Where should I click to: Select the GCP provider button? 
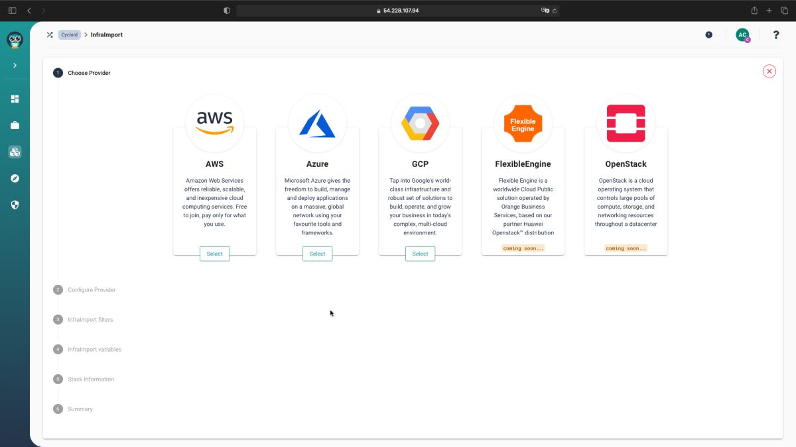[x=420, y=254]
